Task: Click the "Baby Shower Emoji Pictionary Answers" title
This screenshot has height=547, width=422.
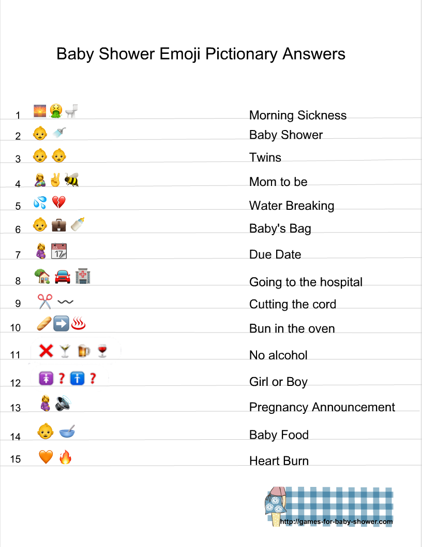Action: (201, 54)
